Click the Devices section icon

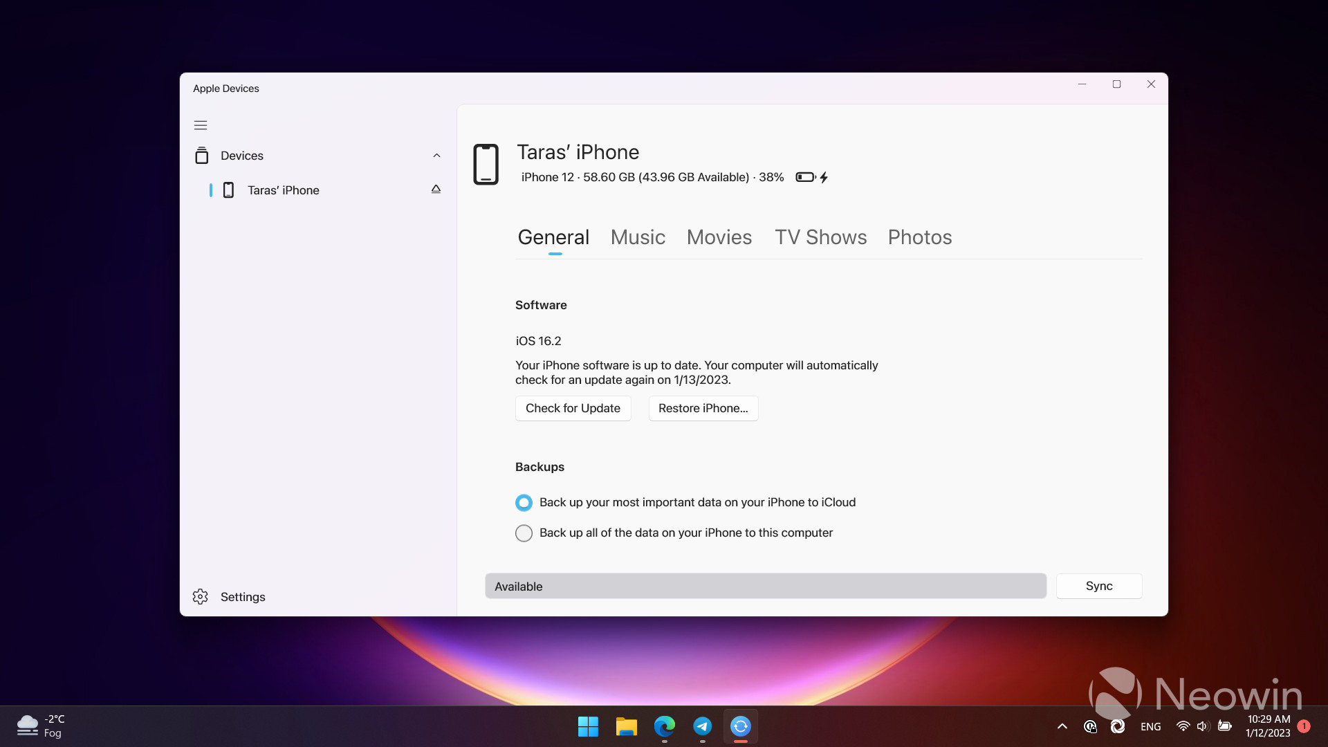coord(203,154)
